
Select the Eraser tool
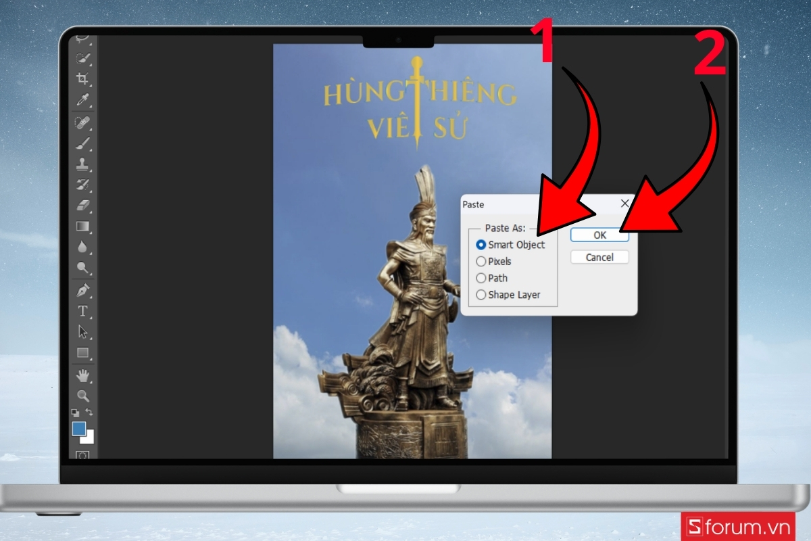point(82,205)
